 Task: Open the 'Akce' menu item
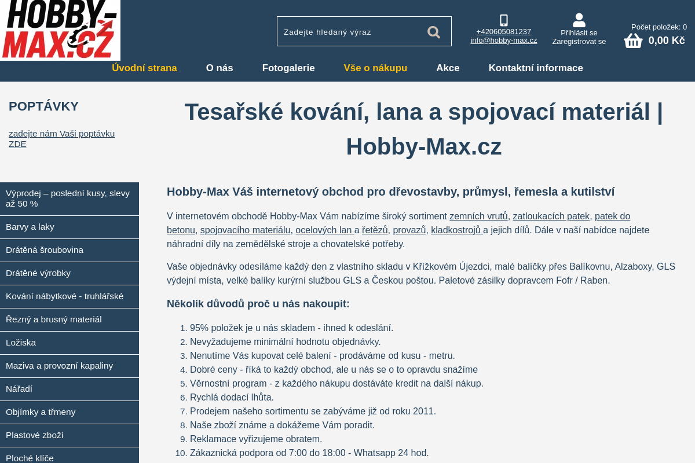click(x=448, y=68)
